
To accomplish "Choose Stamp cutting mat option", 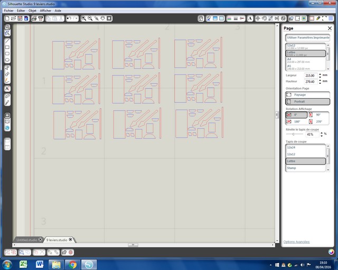I will click(304, 168).
